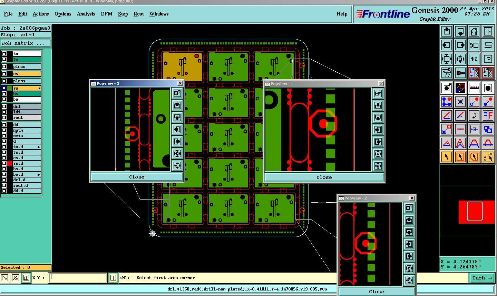Open the Edit menu
The width and height of the screenshot is (497, 296).
click(23, 14)
